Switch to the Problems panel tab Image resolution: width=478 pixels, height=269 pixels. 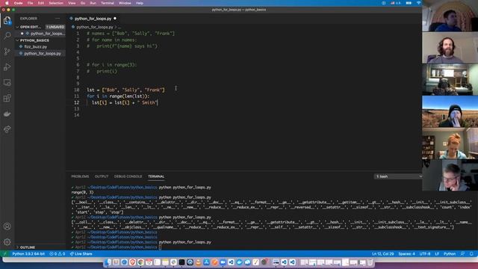[x=80, y=176]
